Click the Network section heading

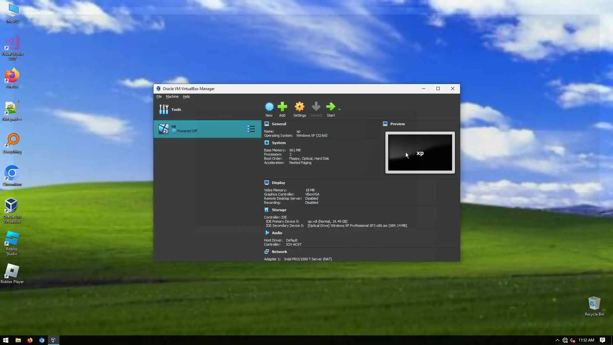tap(279, 252)
